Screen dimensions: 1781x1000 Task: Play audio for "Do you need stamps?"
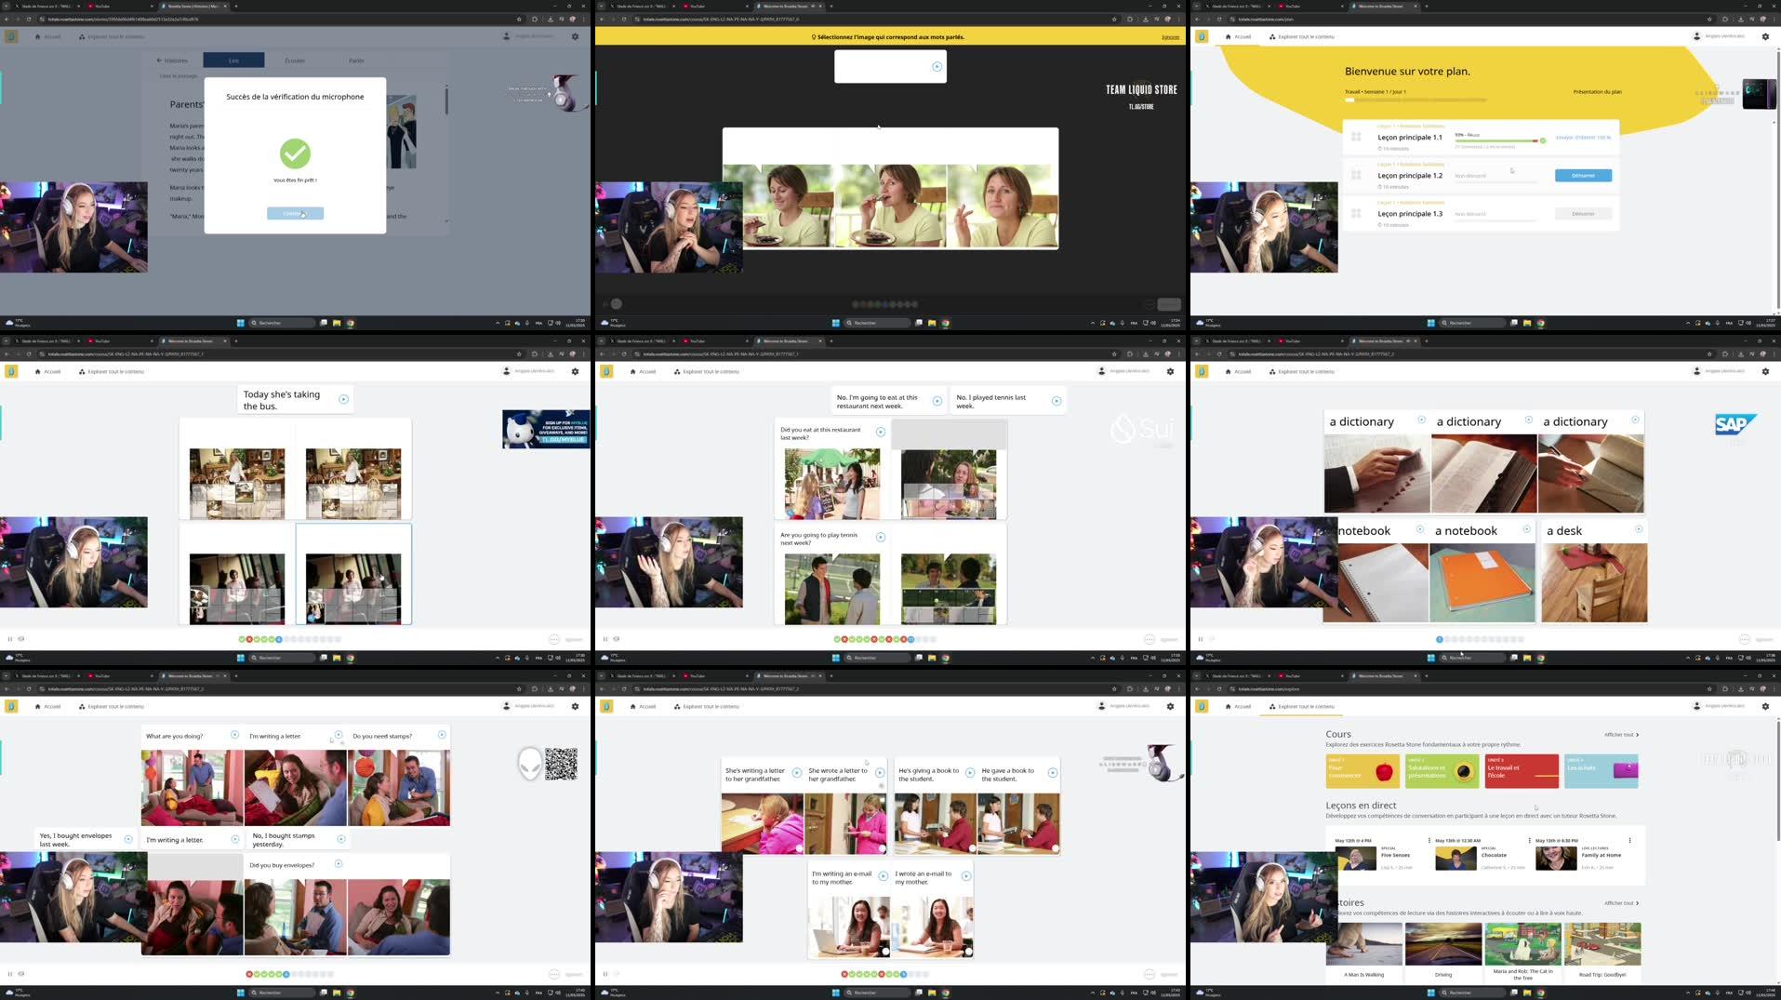pos(442,735)
